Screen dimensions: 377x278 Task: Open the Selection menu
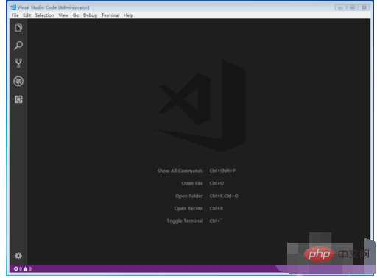[44, 15]
